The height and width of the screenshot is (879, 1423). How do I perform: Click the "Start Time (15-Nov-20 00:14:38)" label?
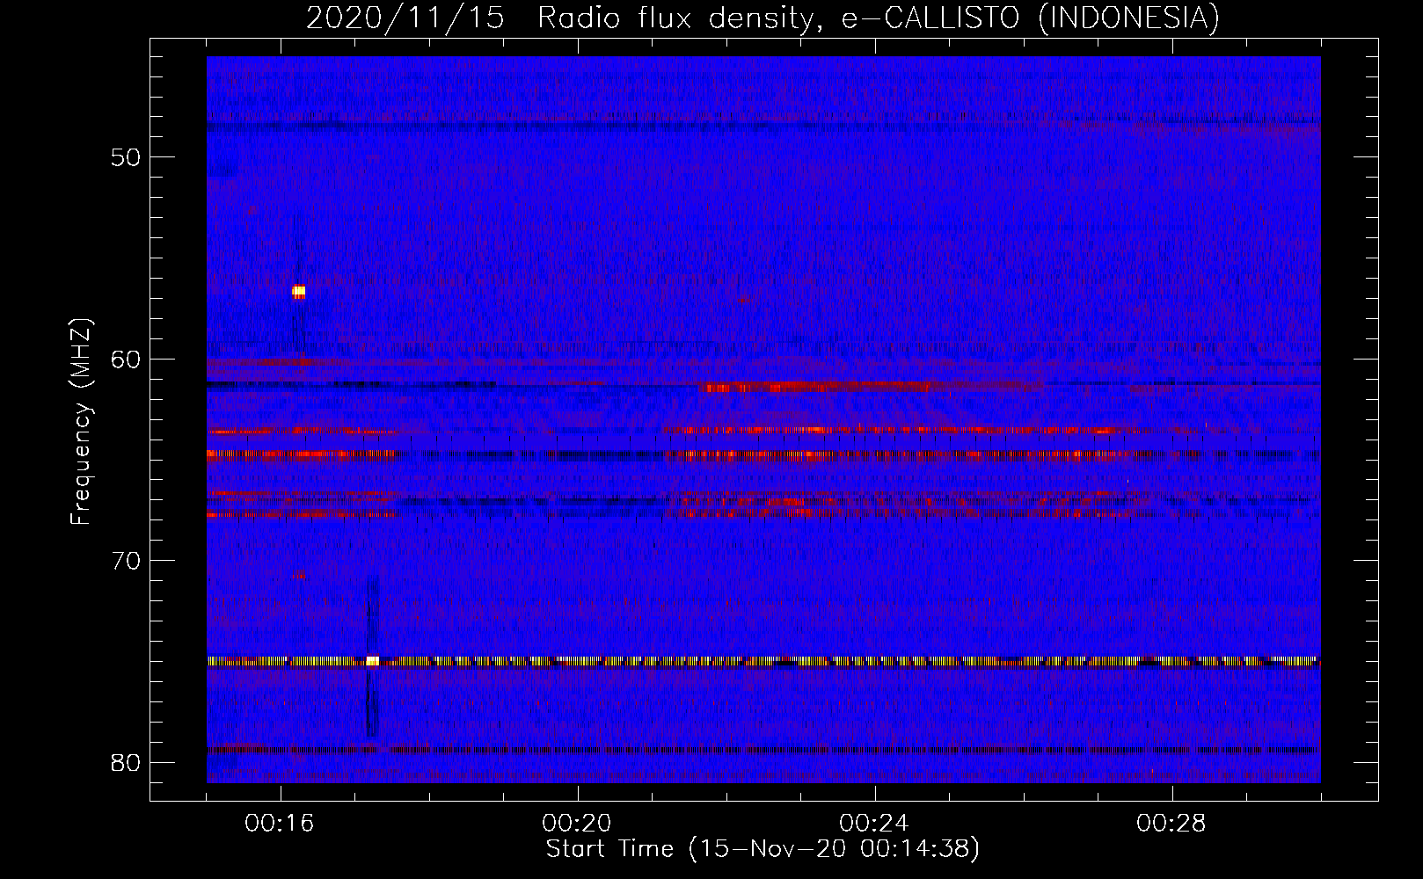763,849
